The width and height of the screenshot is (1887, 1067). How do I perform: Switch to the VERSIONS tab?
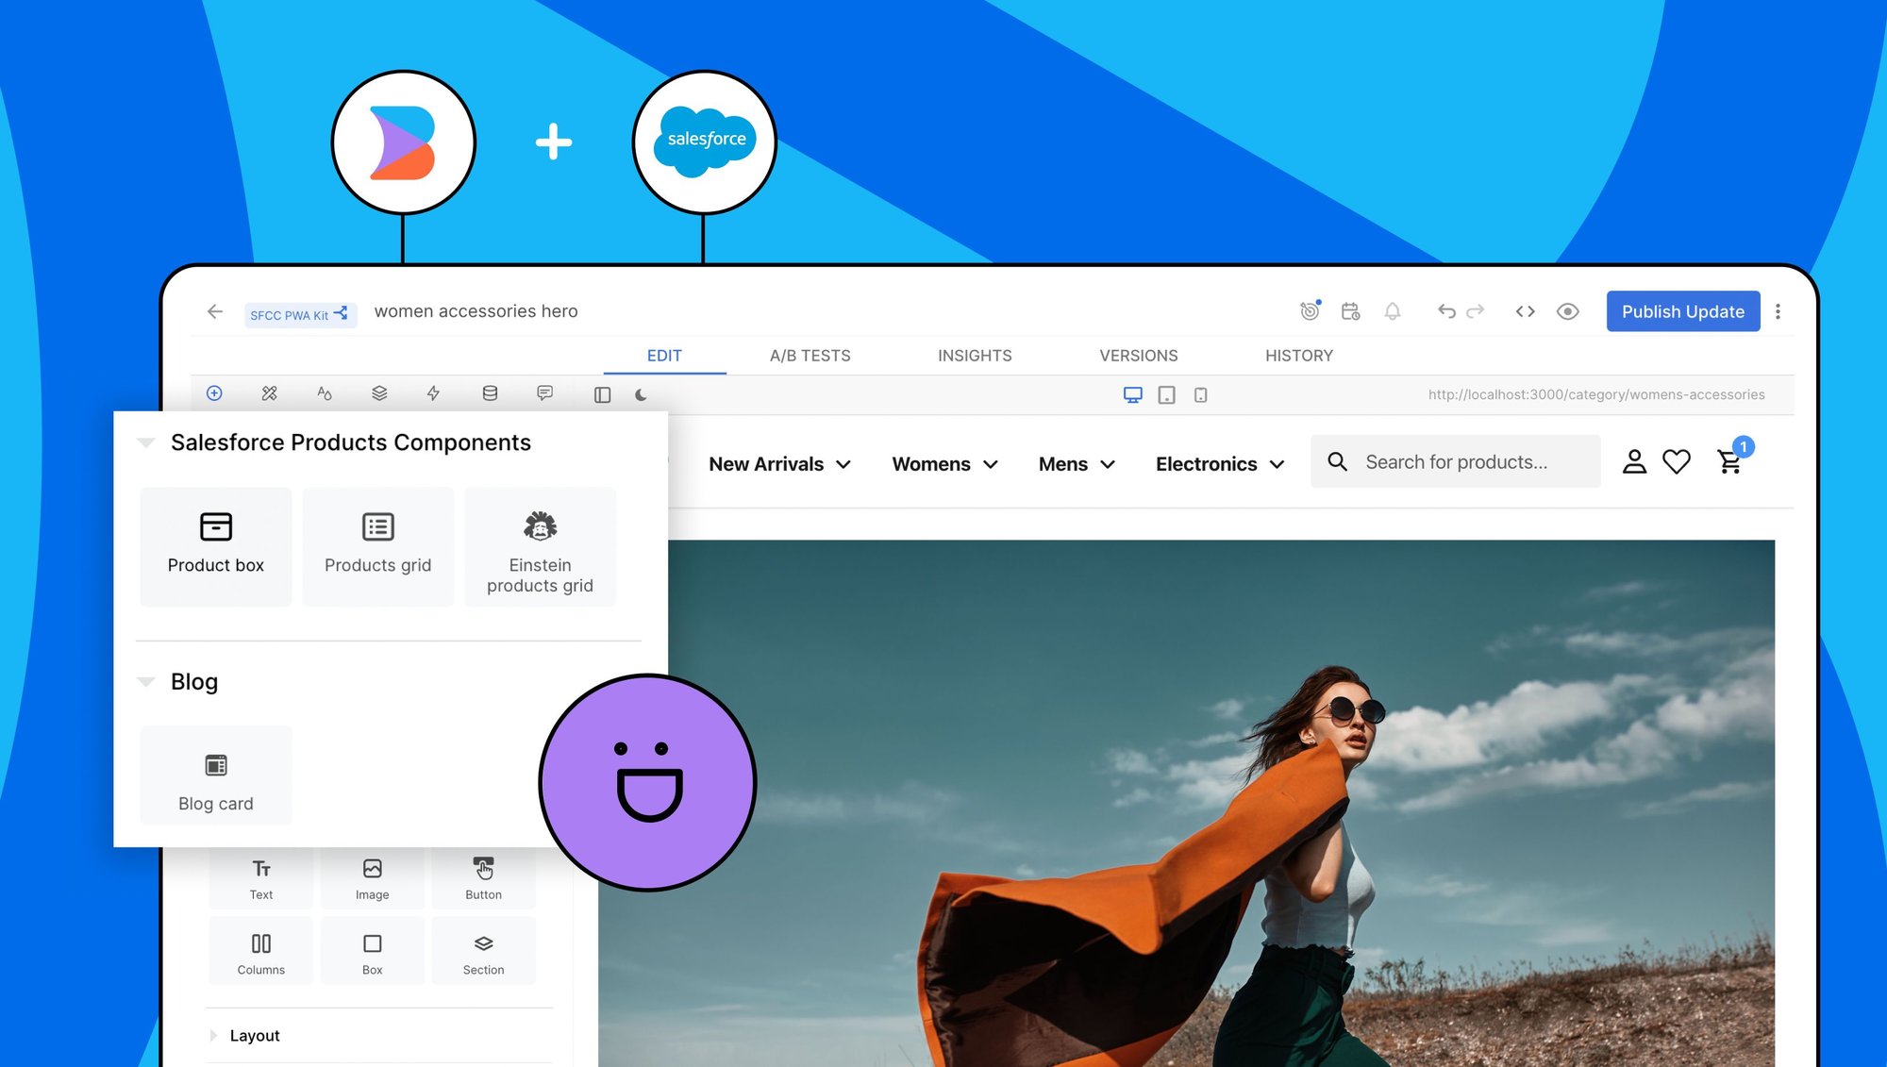click(x=1139, y=356)
